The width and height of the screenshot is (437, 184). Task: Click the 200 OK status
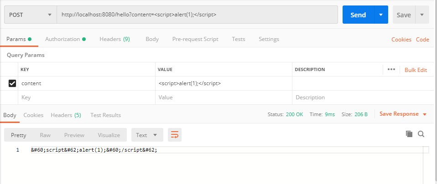(294, 114)
